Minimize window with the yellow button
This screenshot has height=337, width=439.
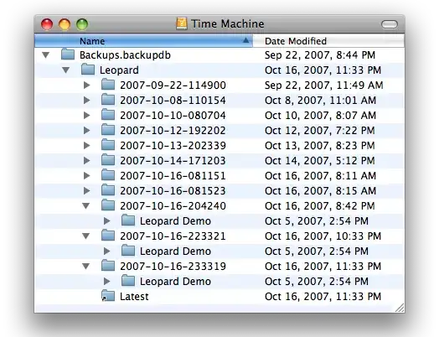coord(65,24)
